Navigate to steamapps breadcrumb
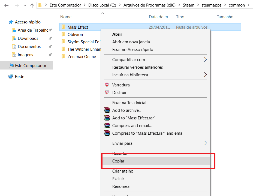 tap(211, 5)
